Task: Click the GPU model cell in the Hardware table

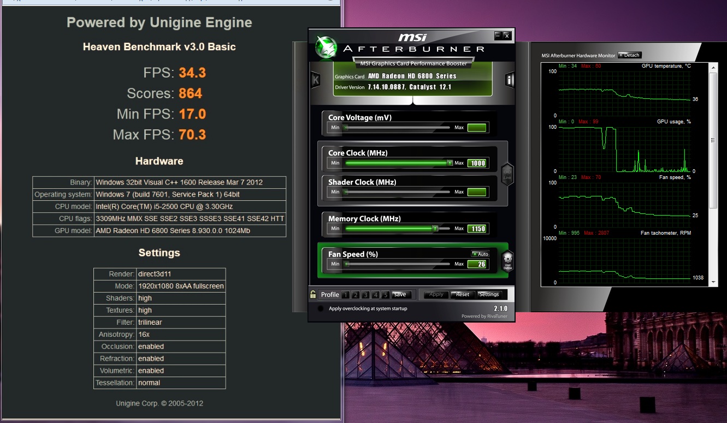Action: [190, 230]
